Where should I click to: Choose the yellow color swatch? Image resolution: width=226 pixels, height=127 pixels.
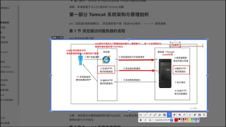tap(190, 119)
